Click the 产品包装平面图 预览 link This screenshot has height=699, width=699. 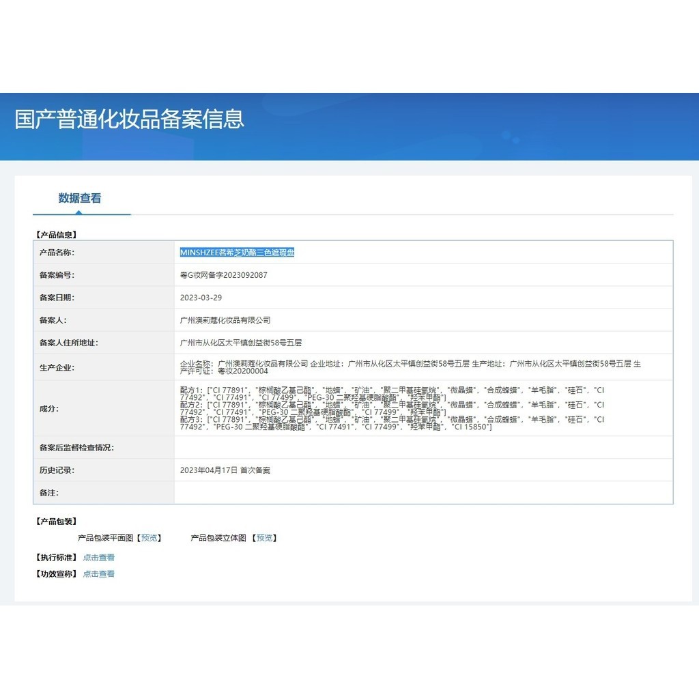149,538
